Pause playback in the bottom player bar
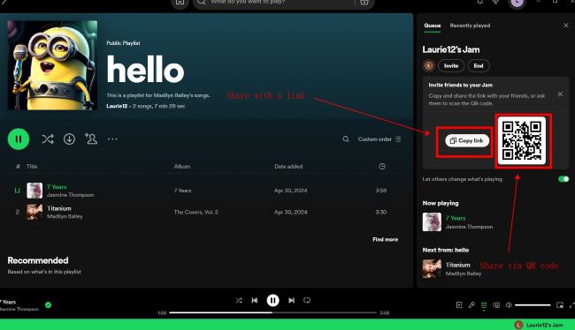The height and width of the screenshot is (330, 575). click(x=272, y=300)
